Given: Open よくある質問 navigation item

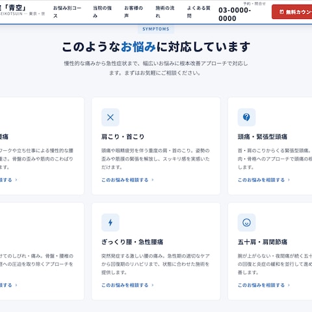Looking at the screenshot, I should tap(198, 12).
